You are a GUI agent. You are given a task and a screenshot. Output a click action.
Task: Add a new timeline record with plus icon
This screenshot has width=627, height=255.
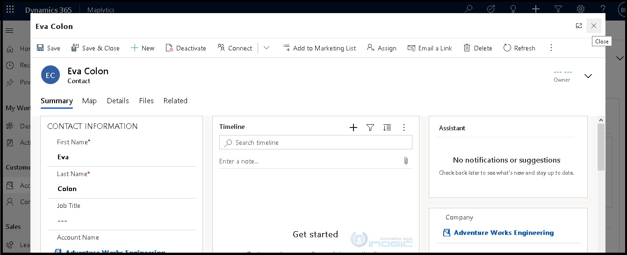353,127
